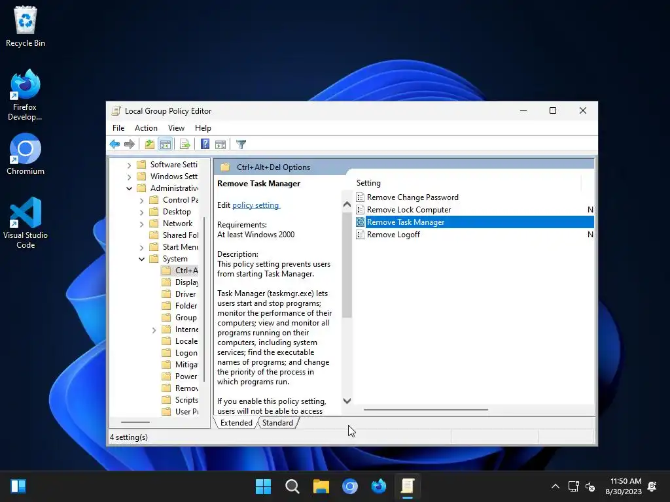Viewport: 670px width, 502px height.
Task: Collapse the System tree node
Action: click(x=141, y=259)
